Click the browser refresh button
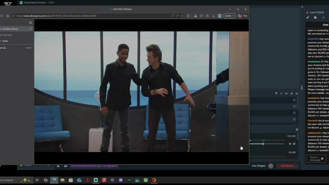The image size is (329, 185). point(2,16)
